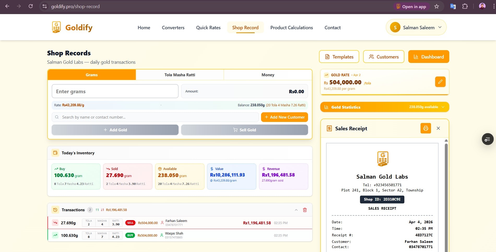496x252 pixels.
Task: Reload the page with the refresh icon
Action: [x=31, y=6]
